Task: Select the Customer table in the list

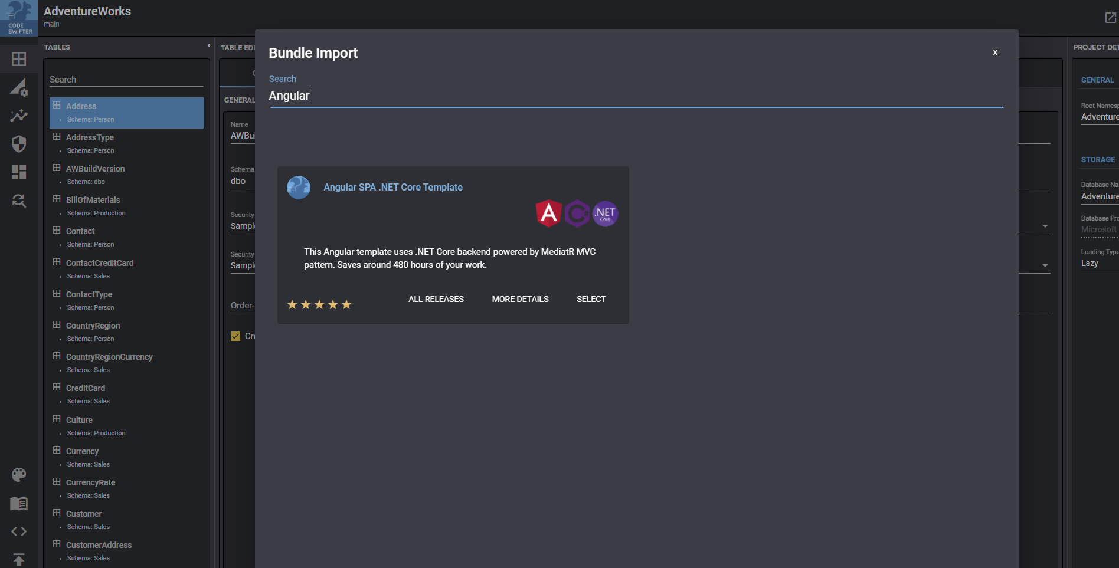Action: [83, 514]
